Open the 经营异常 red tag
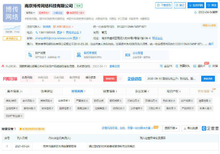220x154 pixels. click(44, 13)
